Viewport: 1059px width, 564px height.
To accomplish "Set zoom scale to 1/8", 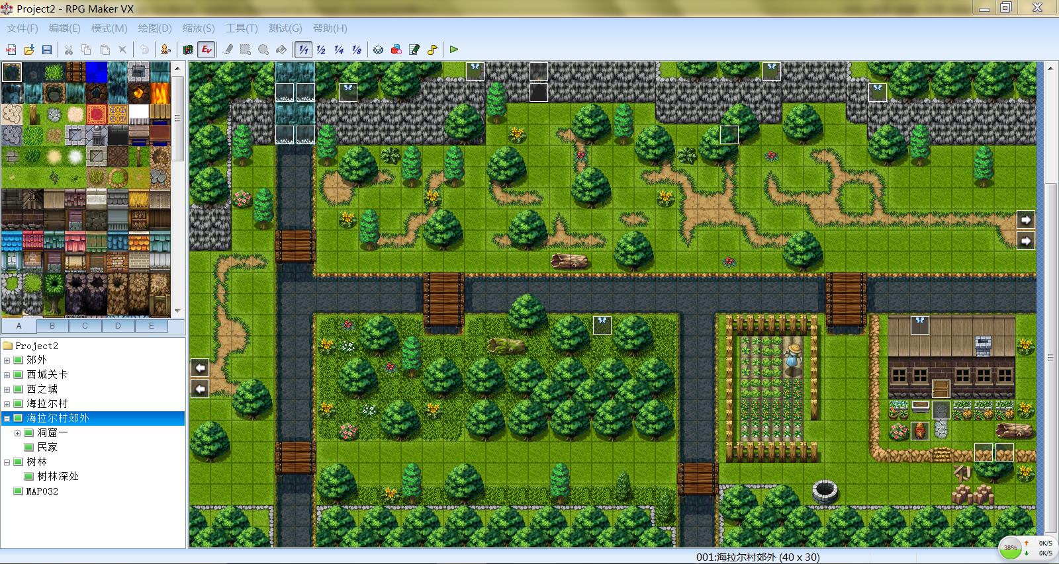I will 357,50.
